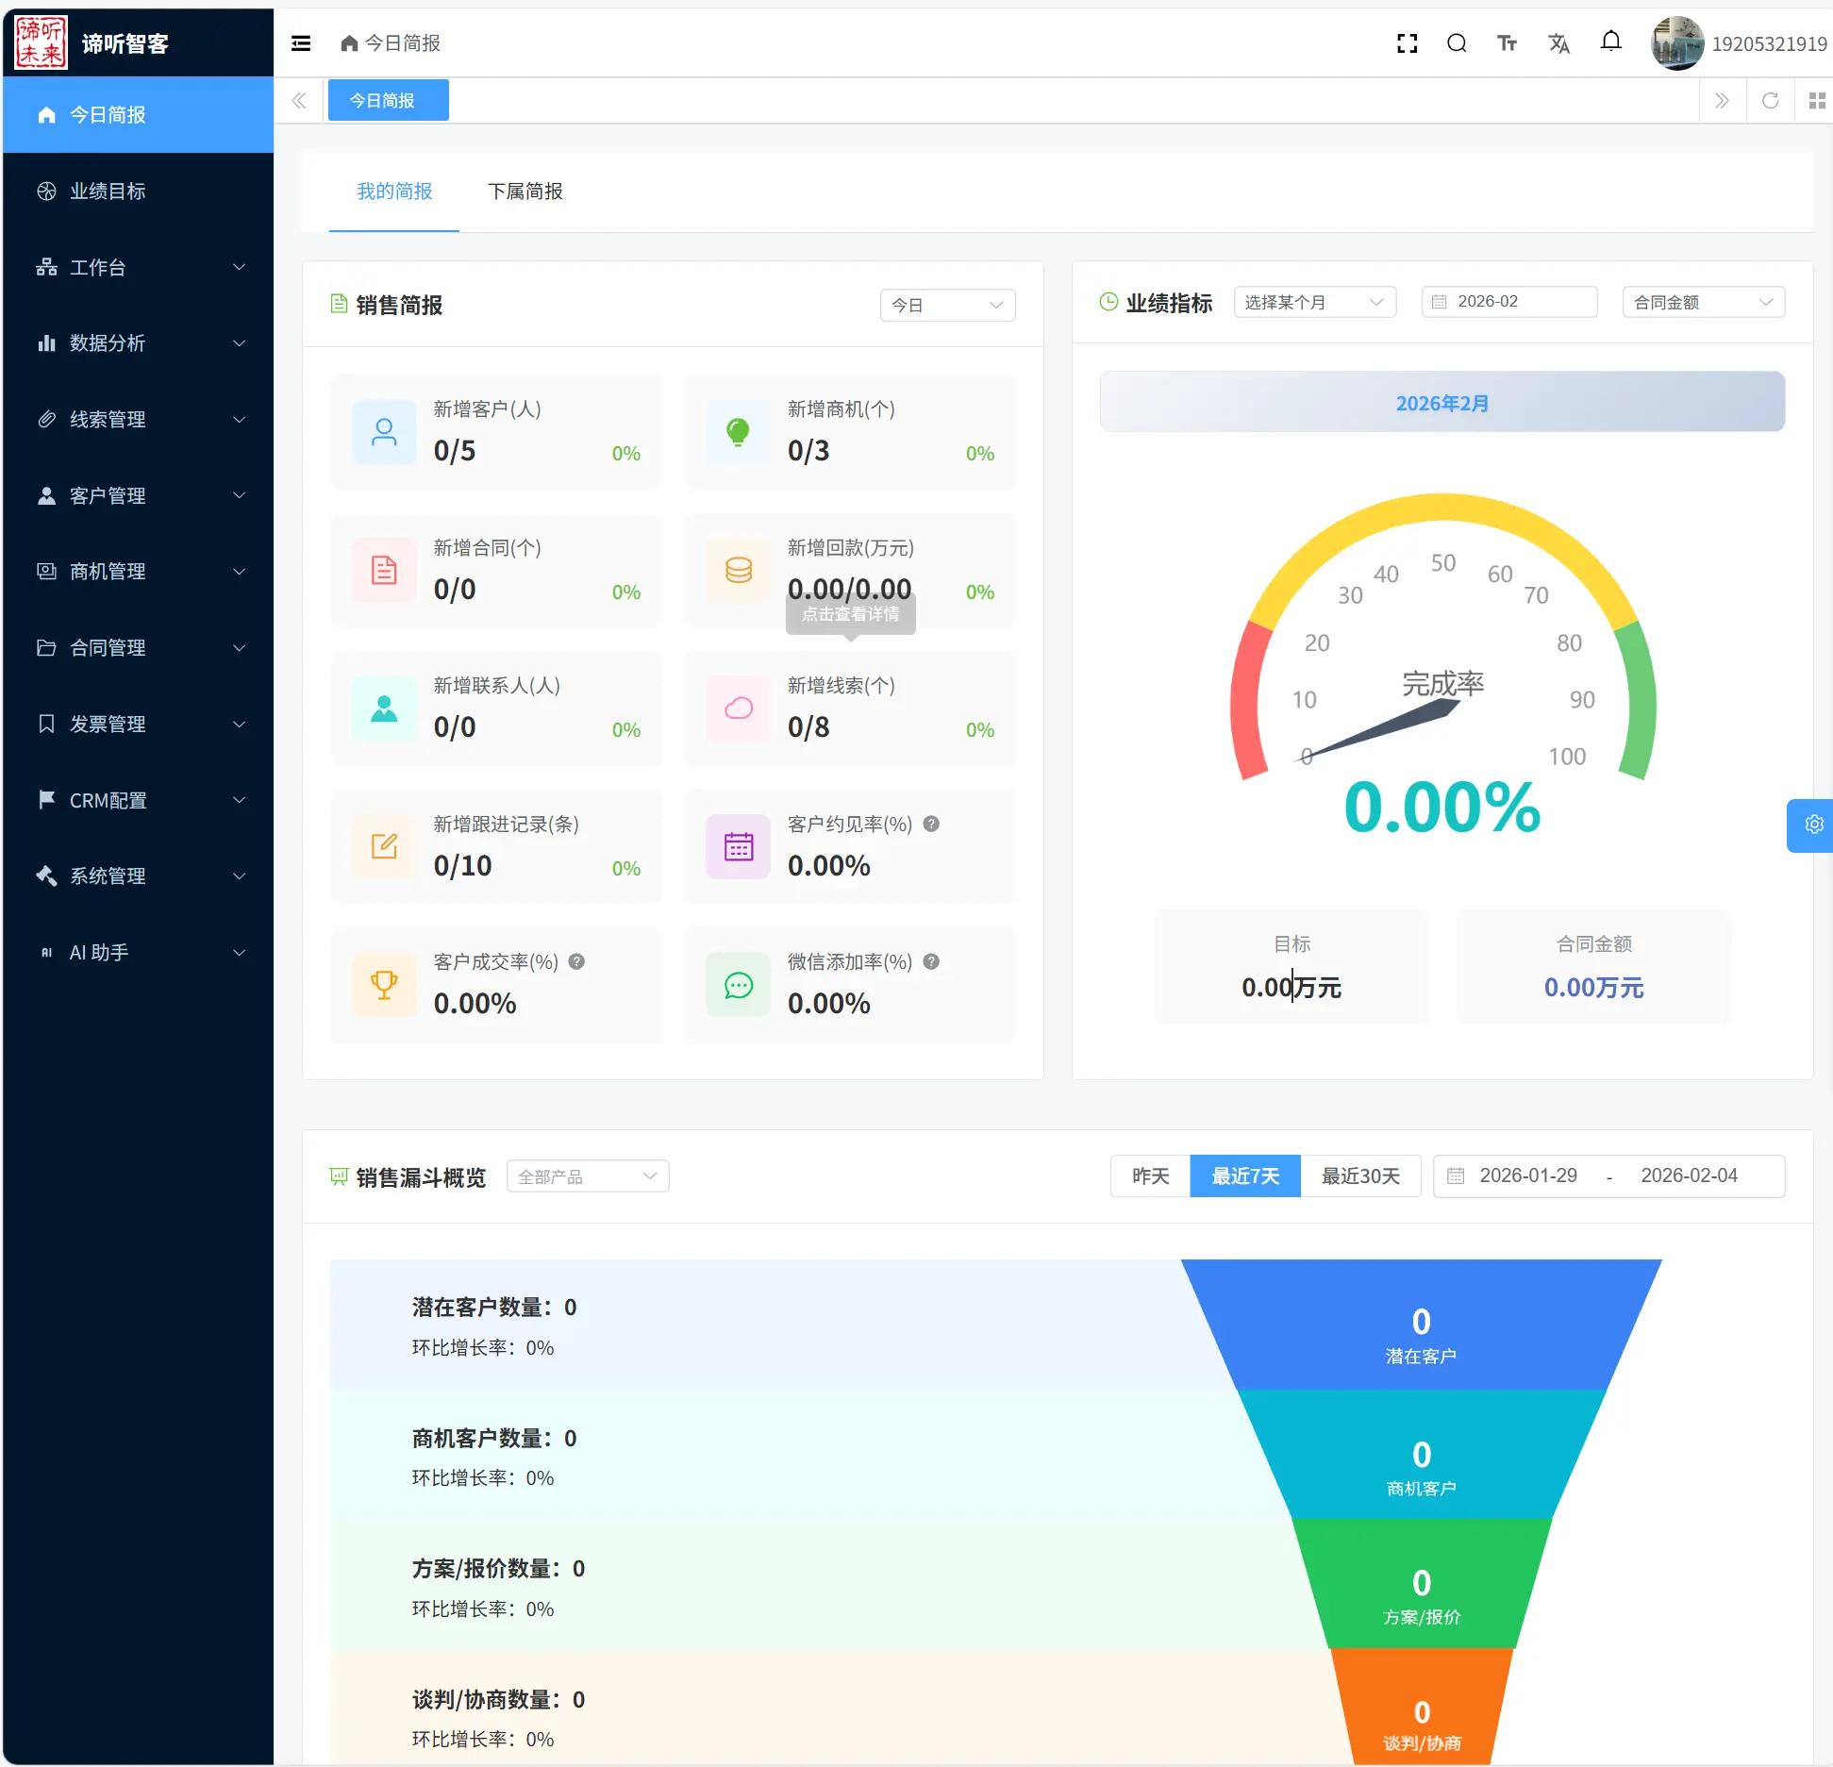This screenshot has height=1767, width=1833.
Task: Click the 2026-02 month picker field
Action: click(x=1508, y=302)
